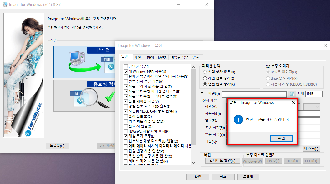Select 사용자 지정 (CDBOOT.INS)(C) option

point(268,84)
